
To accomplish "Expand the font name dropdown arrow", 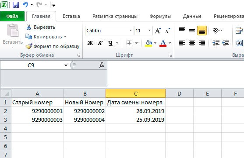I will click(x=131, y=31).
